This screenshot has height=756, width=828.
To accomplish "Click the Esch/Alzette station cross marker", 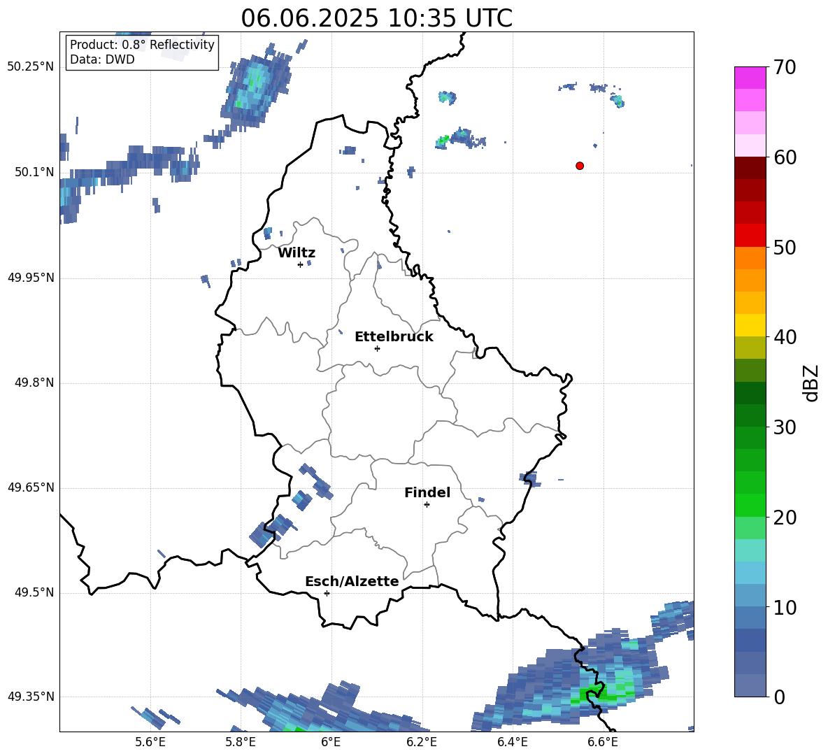I will [327, 593].
